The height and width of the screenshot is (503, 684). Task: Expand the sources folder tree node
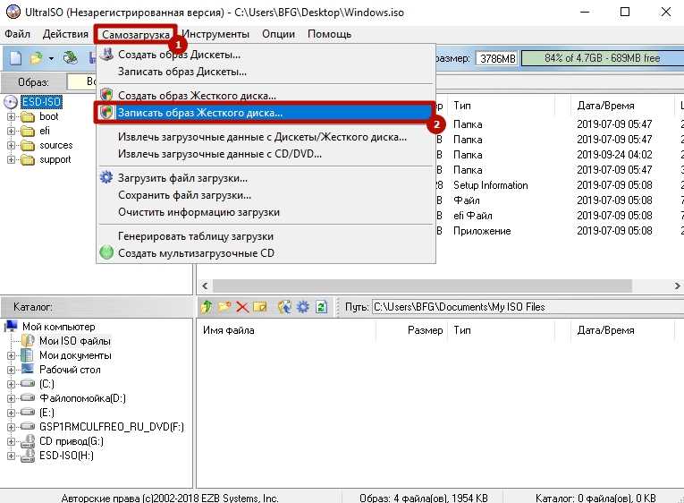pyautogui.click(x=12, y=146)
